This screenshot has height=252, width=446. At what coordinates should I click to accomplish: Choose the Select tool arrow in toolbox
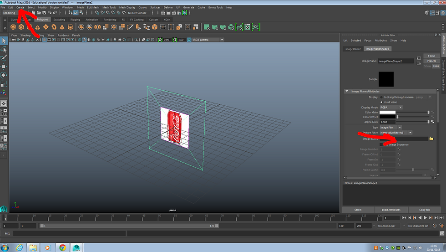point(4,41)
